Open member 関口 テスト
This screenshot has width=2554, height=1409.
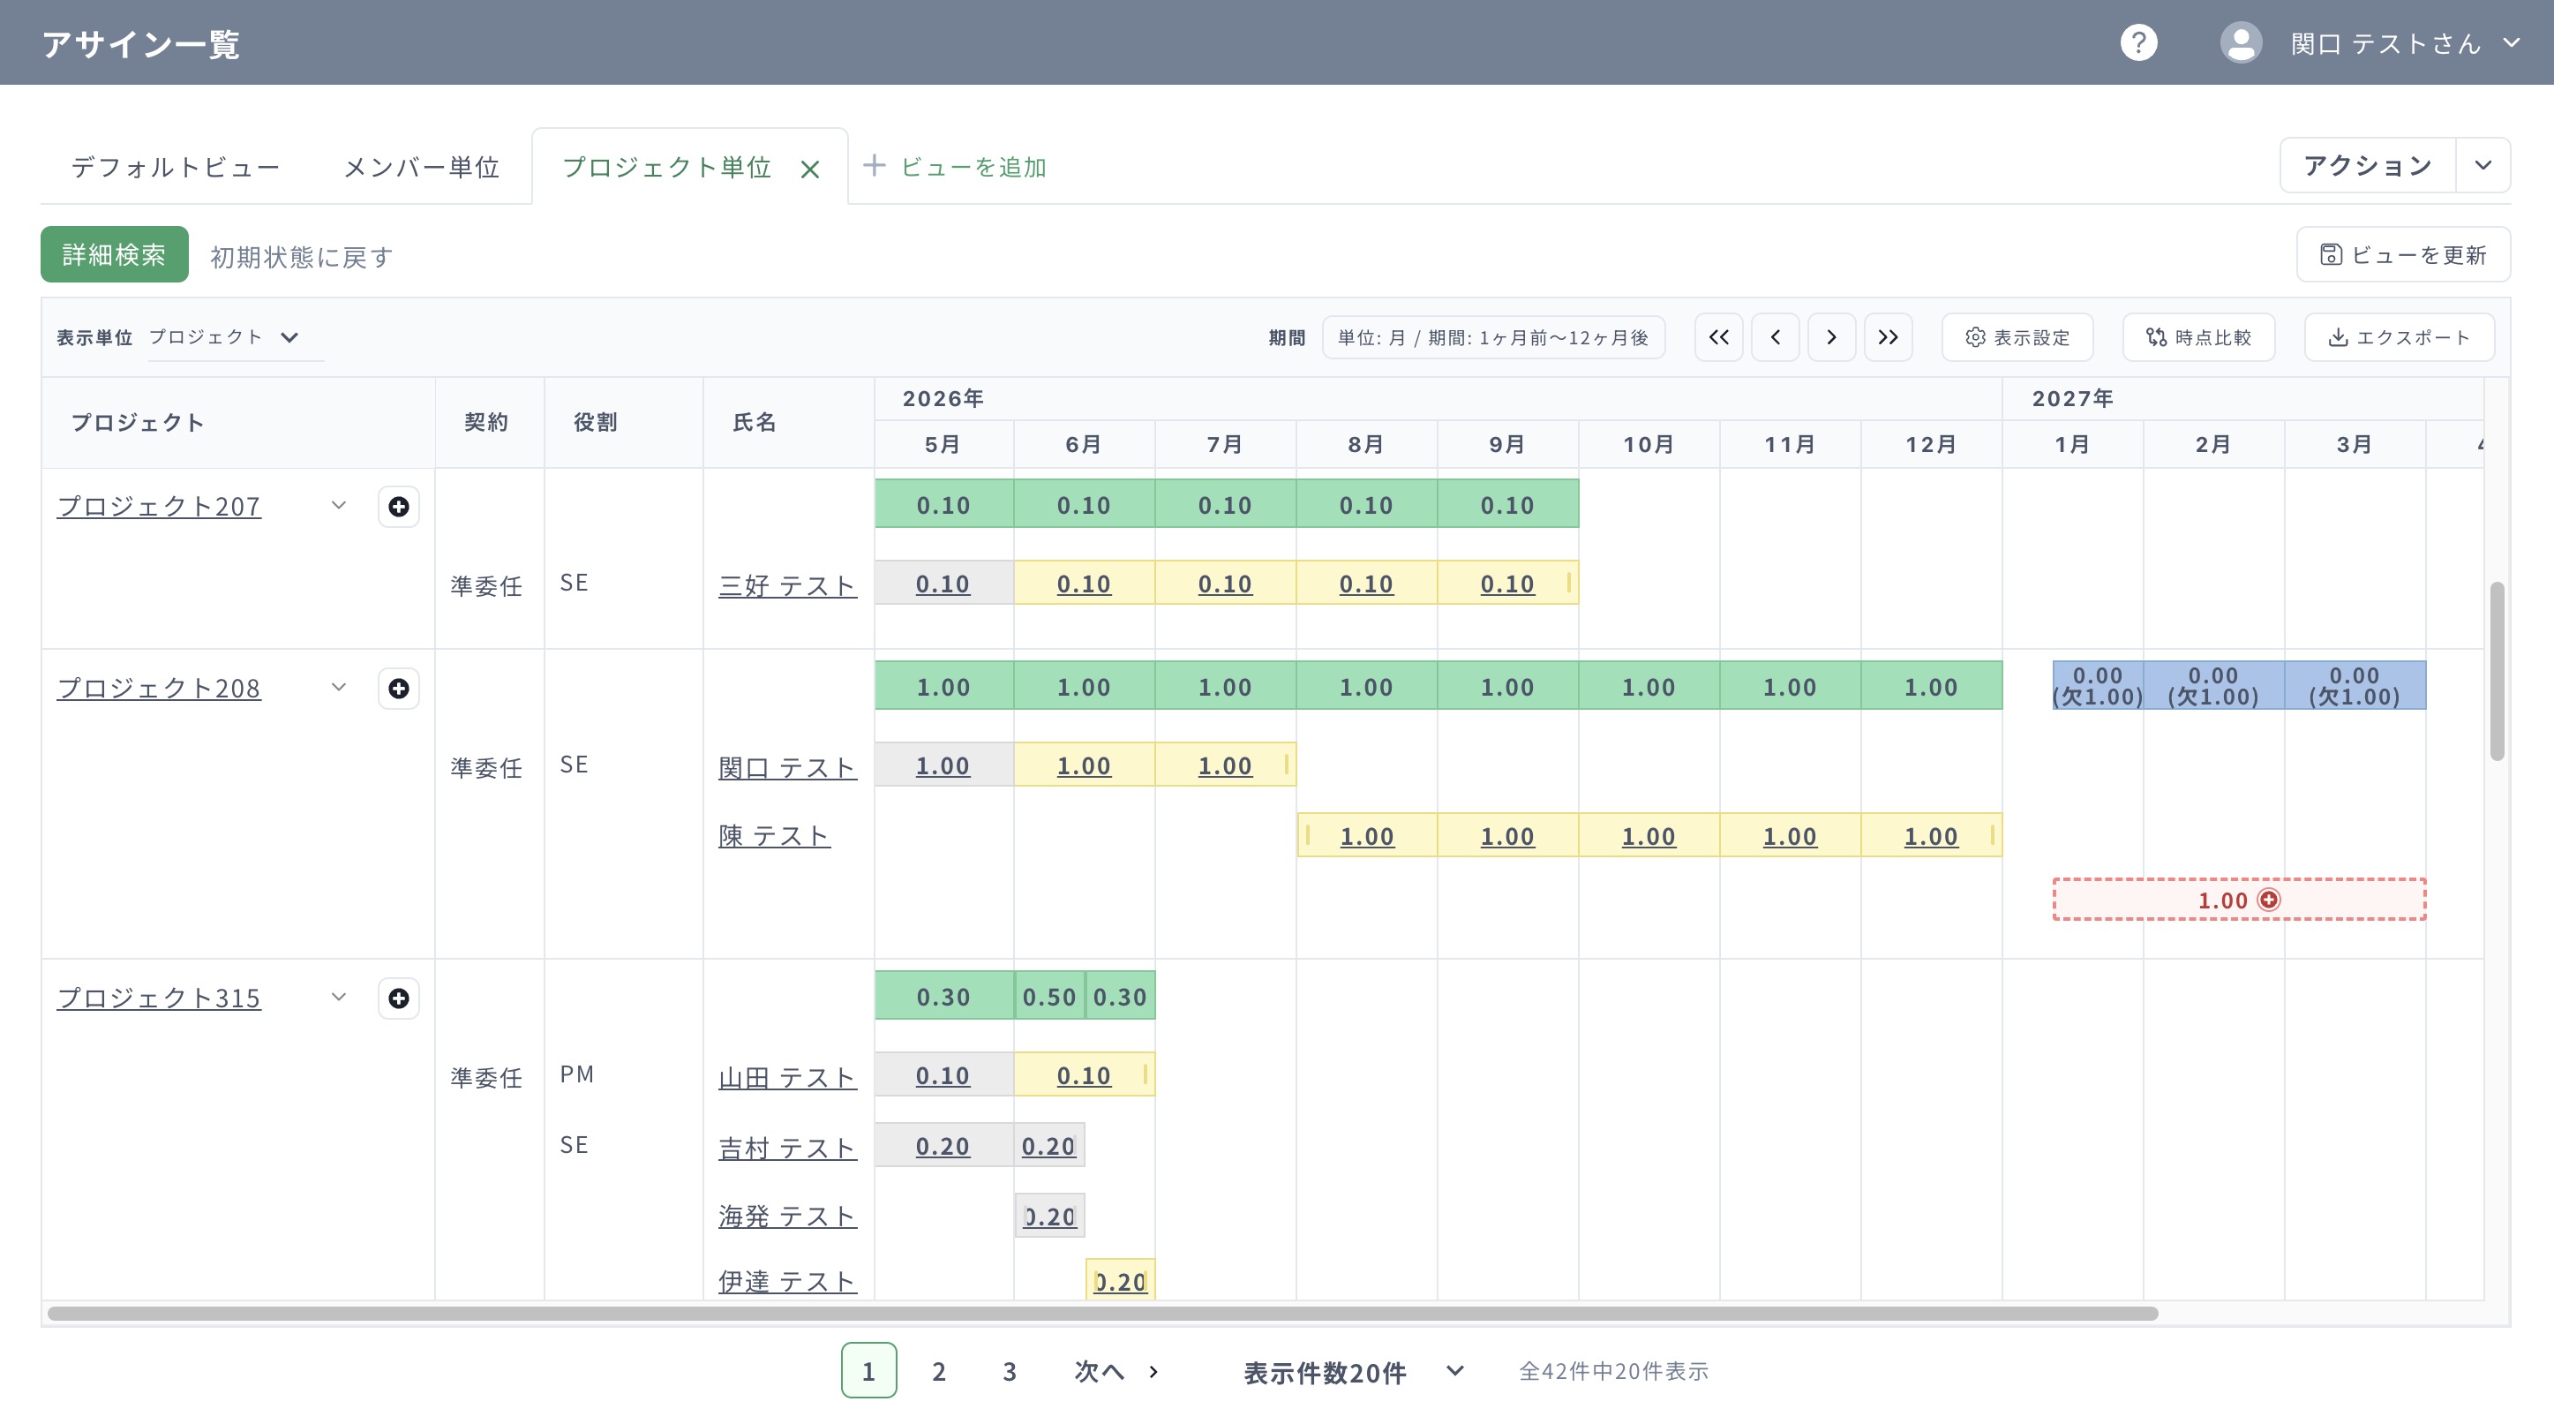click(x=787, y=767)
